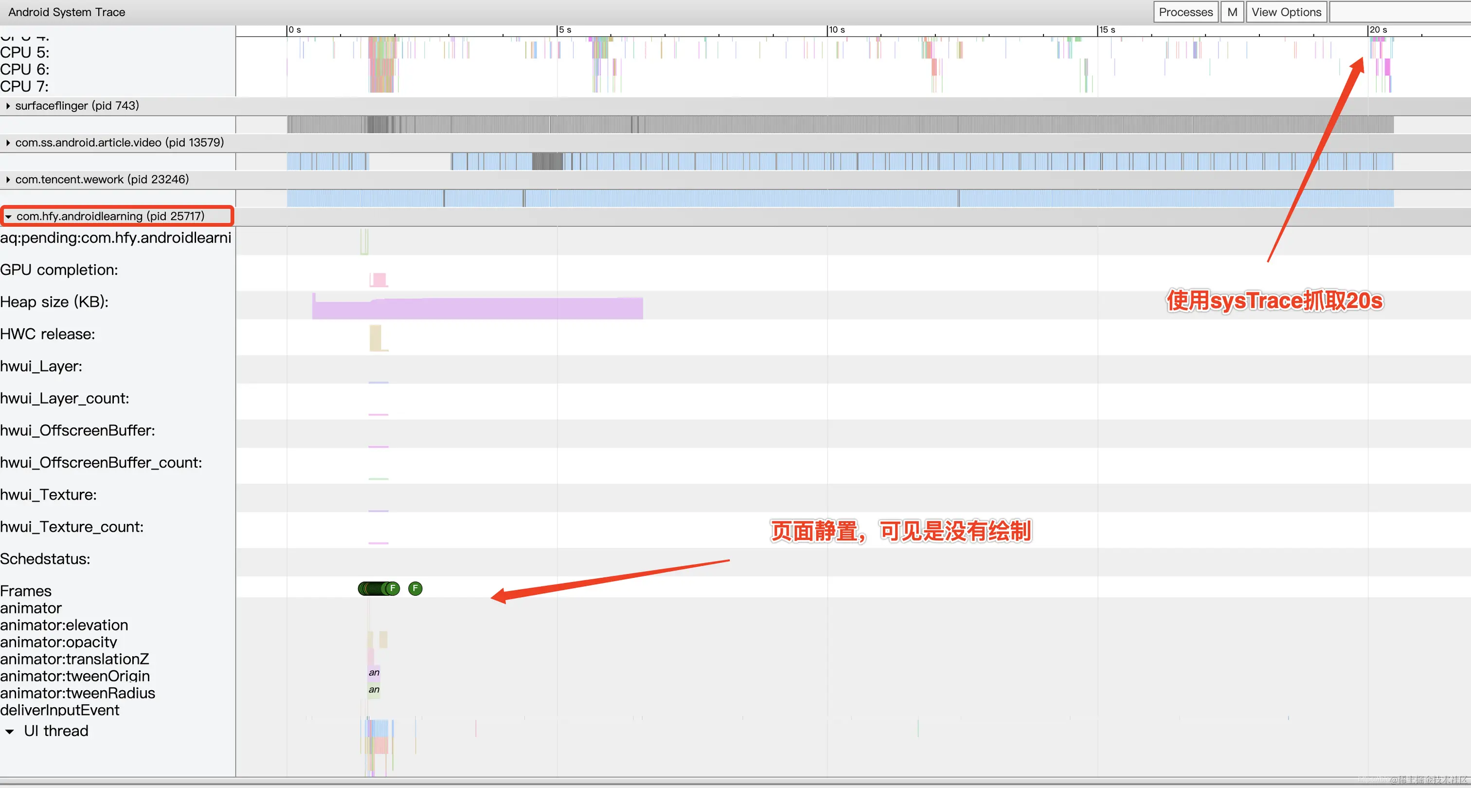
Task: Click the yellow HWC release slice
Action: pyautogui.click(x=376, y=339)
